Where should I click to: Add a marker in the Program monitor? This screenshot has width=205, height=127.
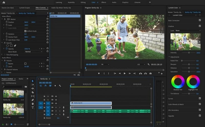(99, 73)
